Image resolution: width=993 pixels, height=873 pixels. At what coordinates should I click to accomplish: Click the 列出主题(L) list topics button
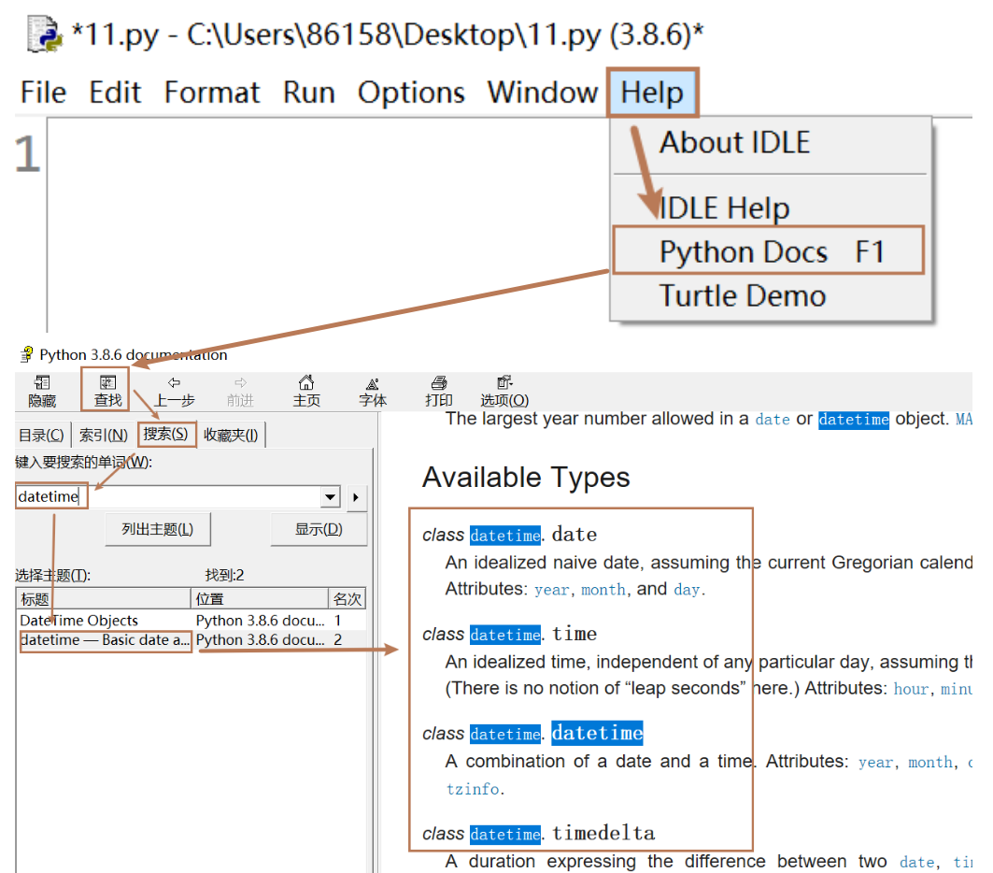(x=158, y=529)
